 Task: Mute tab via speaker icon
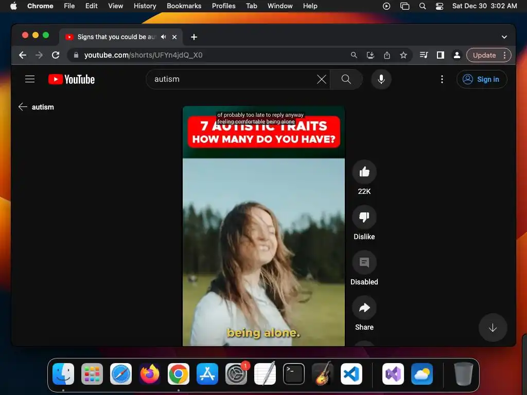pos(163,37)
